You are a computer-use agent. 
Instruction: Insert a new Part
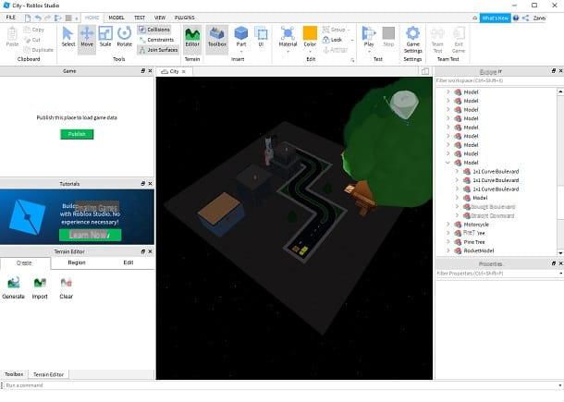coord(241,36)
